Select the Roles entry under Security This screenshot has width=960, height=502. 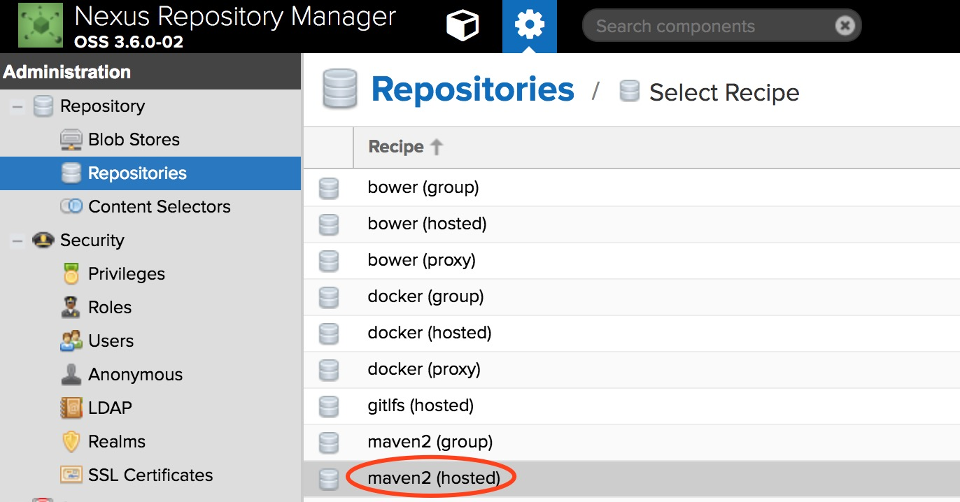click(x=109, y=307)
